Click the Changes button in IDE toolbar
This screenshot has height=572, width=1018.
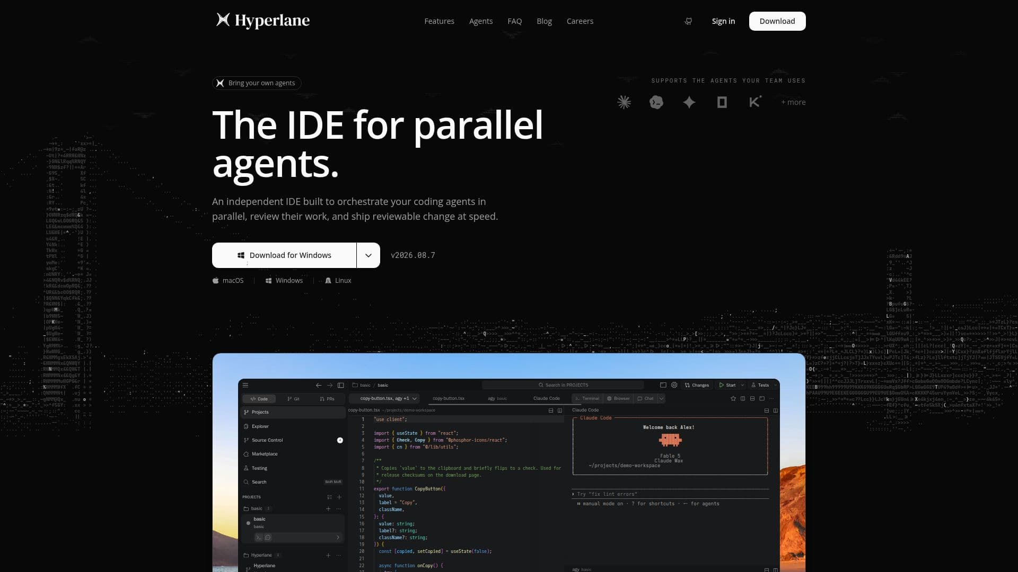[697, 385]
